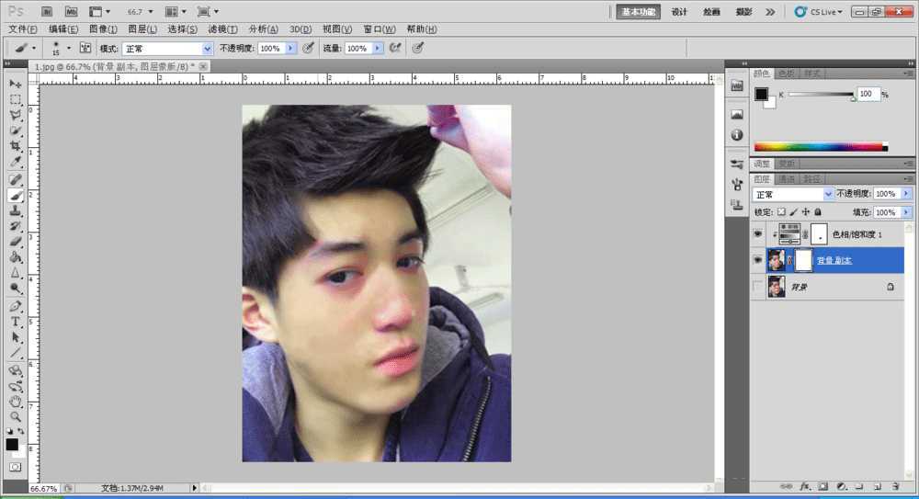Toggle visibility of 背景 副本 layer
Screen dimensions: 919x499
coord(758,261)
